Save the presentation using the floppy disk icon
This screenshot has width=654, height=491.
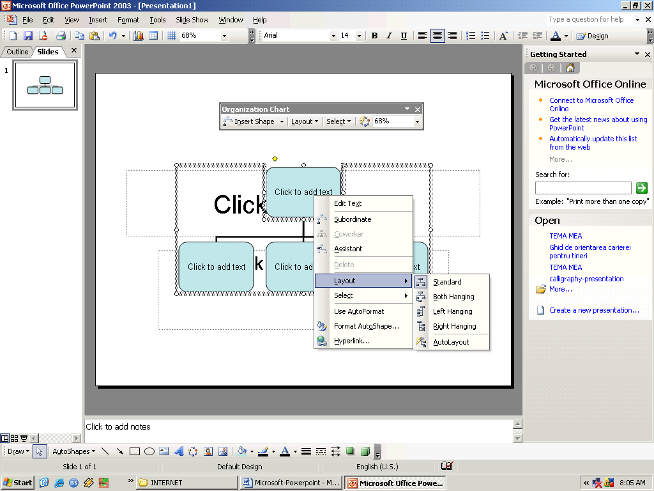pos(28,36)
